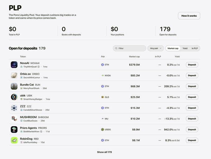The height and width of the screenshot is (159, 211).
Task: Click the GLD pair icon
Action: pyautogui.click(x=102, y=97)
